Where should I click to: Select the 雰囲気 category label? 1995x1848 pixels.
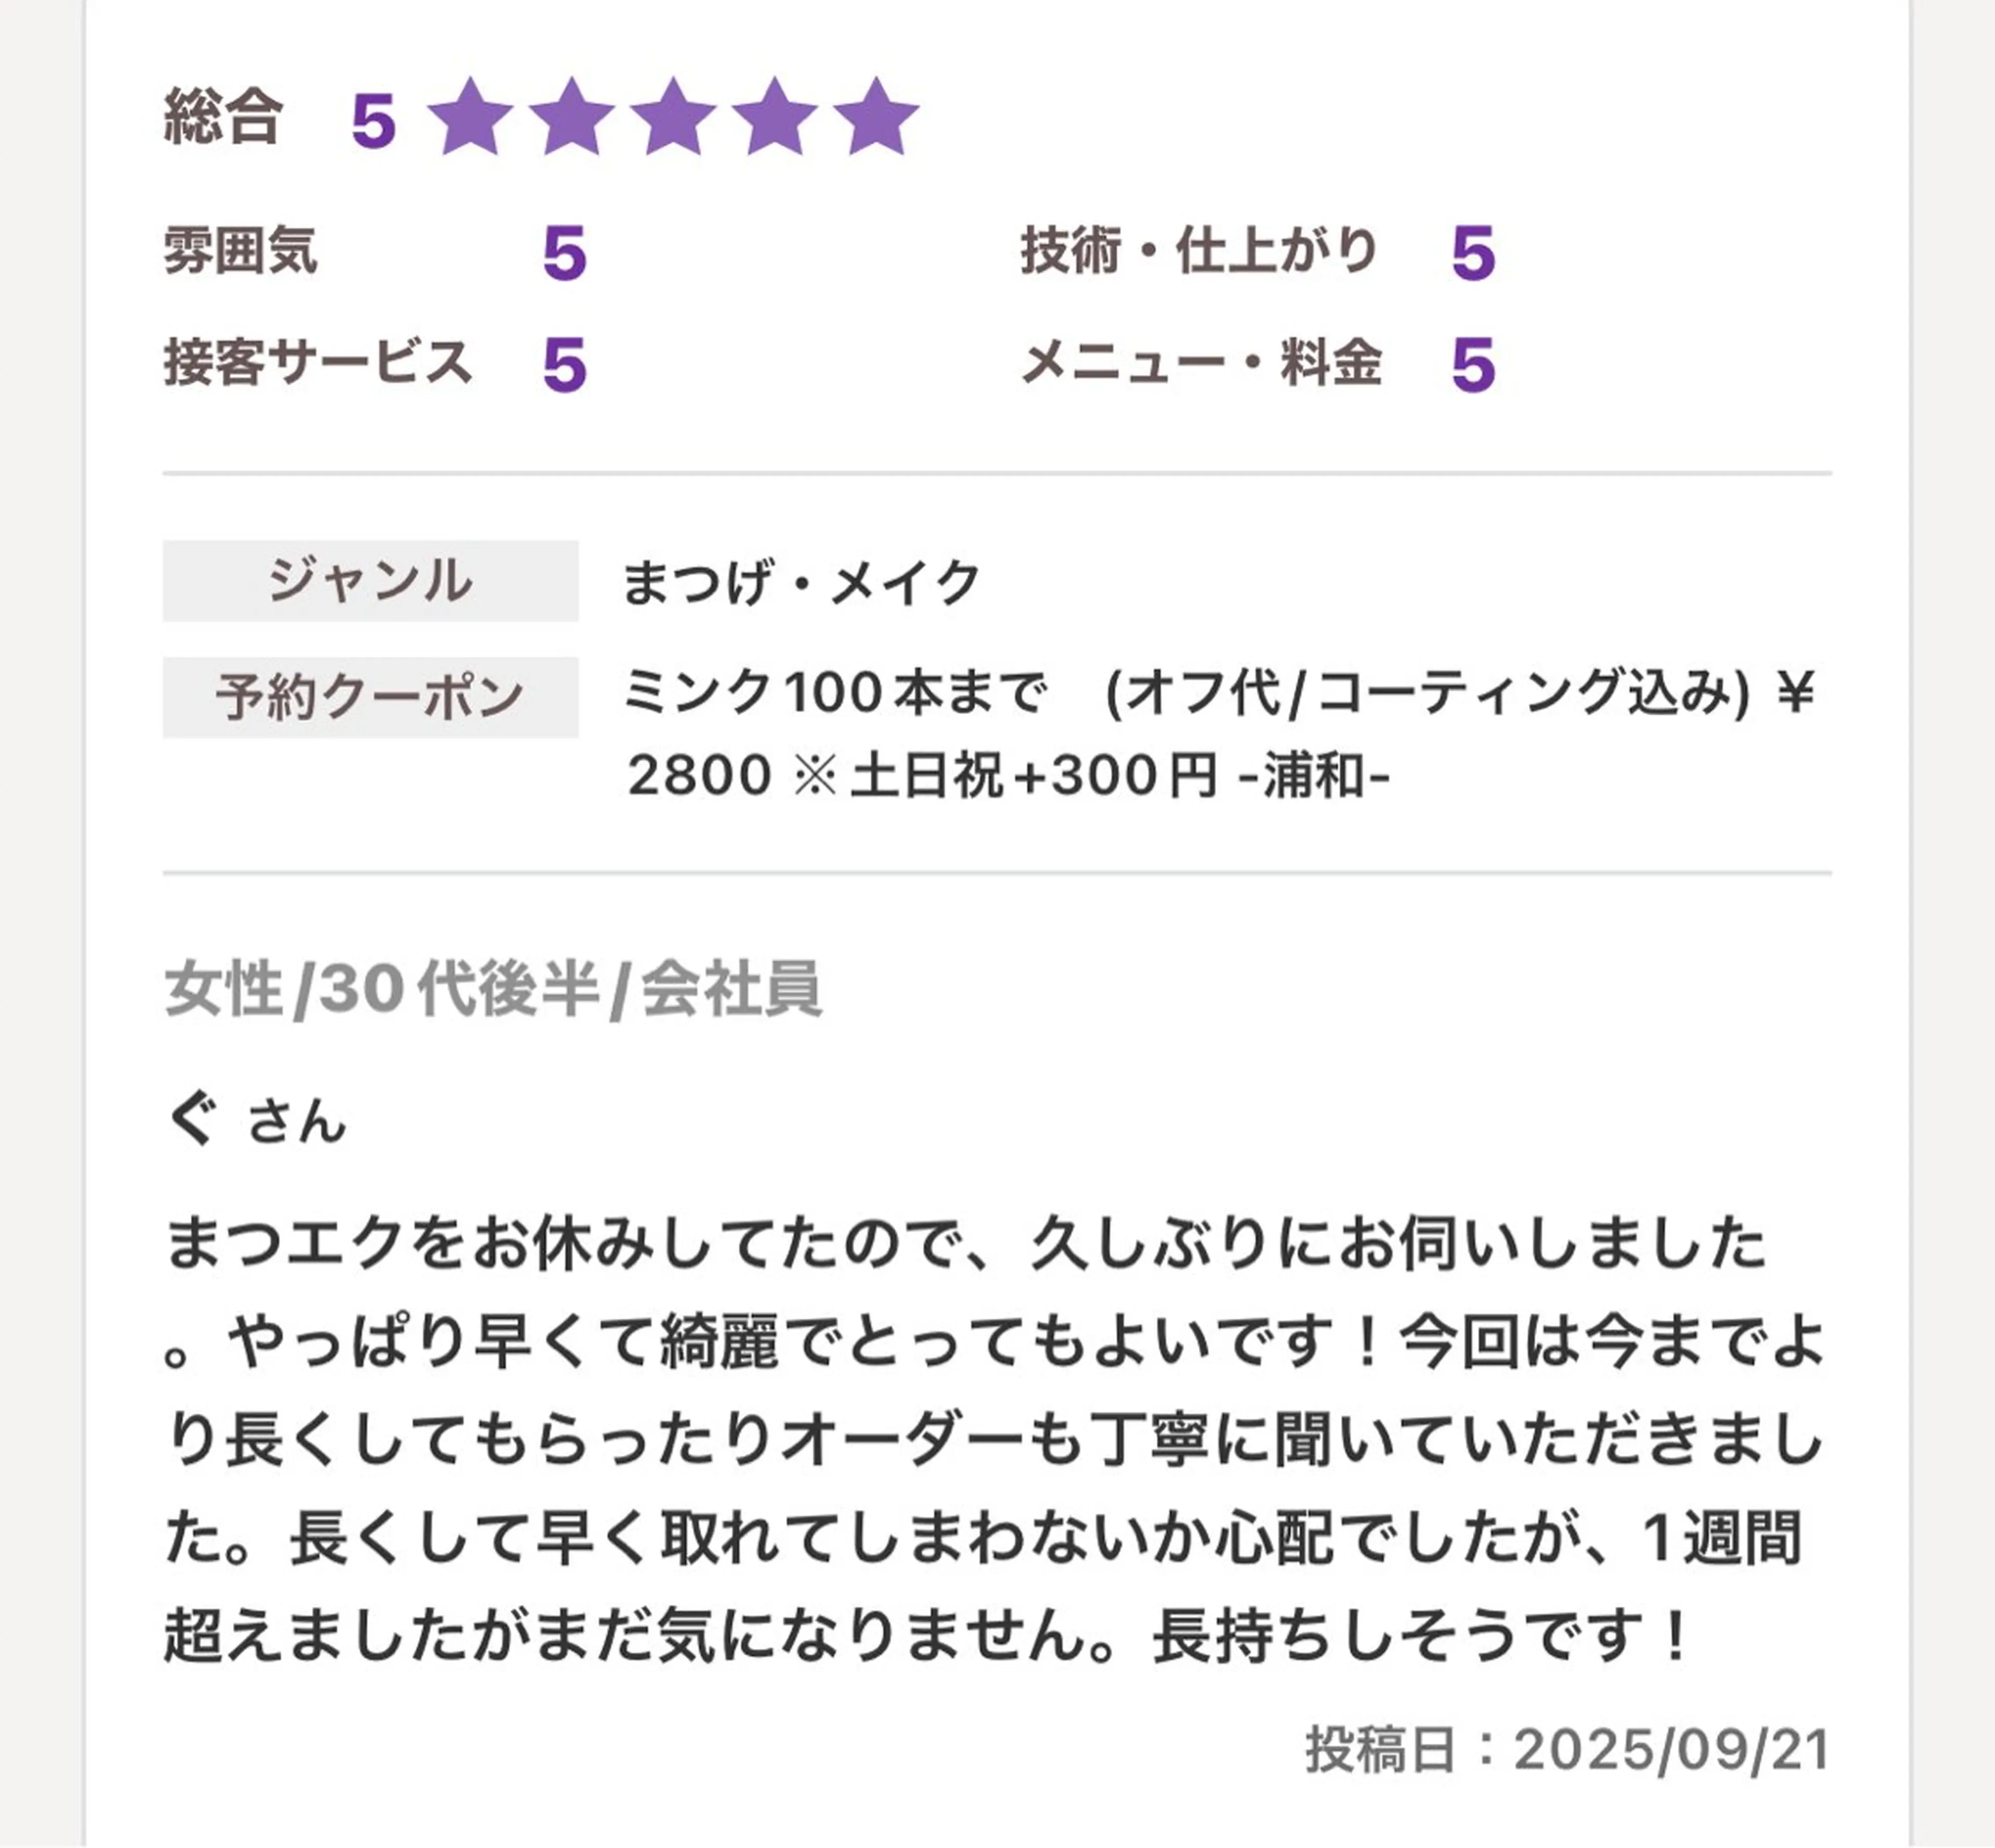click(x=240, y=250)
